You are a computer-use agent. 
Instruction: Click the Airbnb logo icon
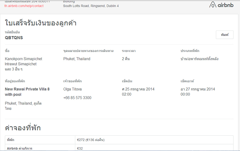point(213,5)
